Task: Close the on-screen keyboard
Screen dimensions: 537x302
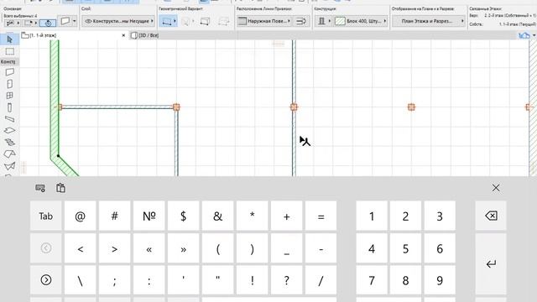Action: [496, 188]
